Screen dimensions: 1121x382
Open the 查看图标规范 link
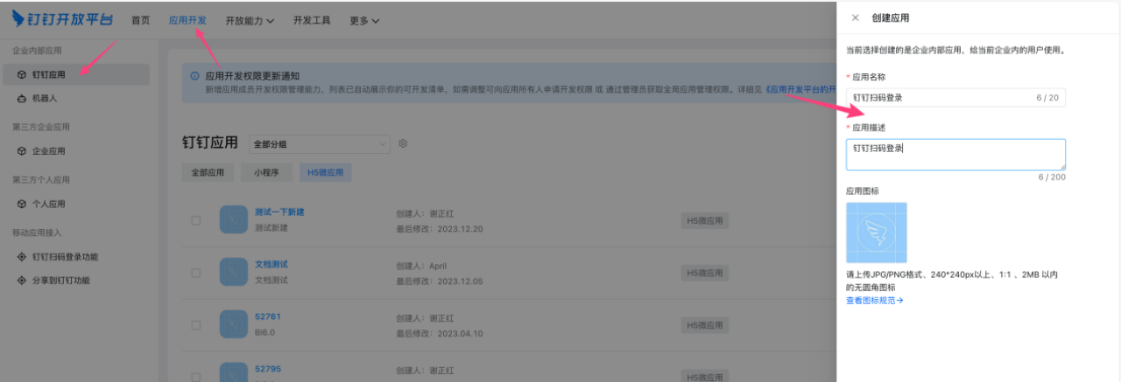click(874, 301)
